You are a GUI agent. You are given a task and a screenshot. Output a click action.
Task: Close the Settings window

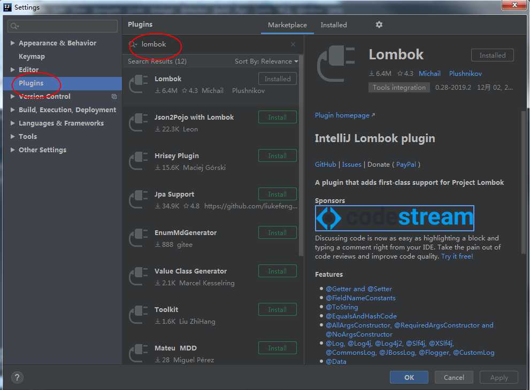514,5
